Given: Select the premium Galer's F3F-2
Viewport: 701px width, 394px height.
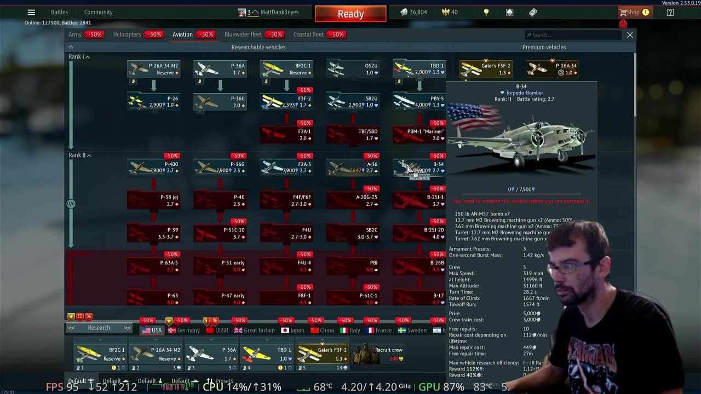Looking at the screenshot, I should click(x=486, y=69).
